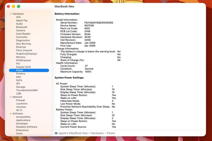Screen dimensions: 212x141
Task: Open Graphics/Displays information
Action: (x=27, y=54)
